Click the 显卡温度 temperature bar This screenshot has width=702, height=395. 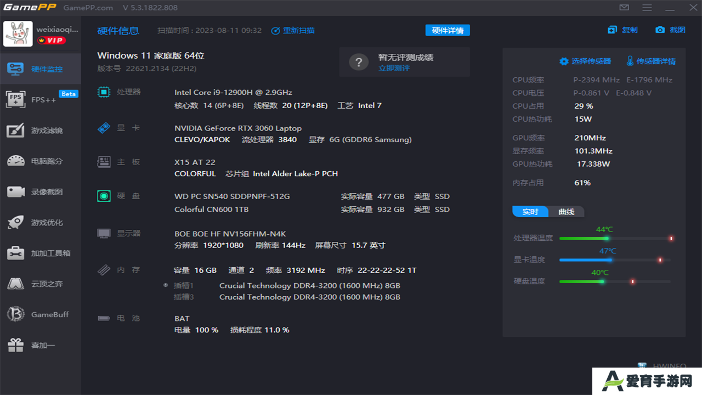[615, 260]
